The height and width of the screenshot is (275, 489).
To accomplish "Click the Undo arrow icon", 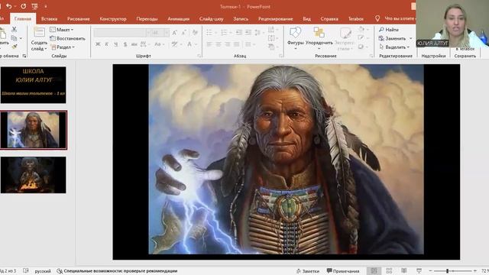I will (8, 6).
